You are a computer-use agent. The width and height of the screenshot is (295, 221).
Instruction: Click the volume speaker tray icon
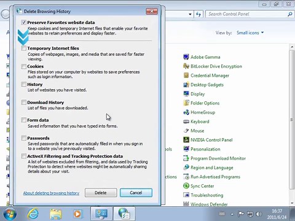[x=259, y=214]
